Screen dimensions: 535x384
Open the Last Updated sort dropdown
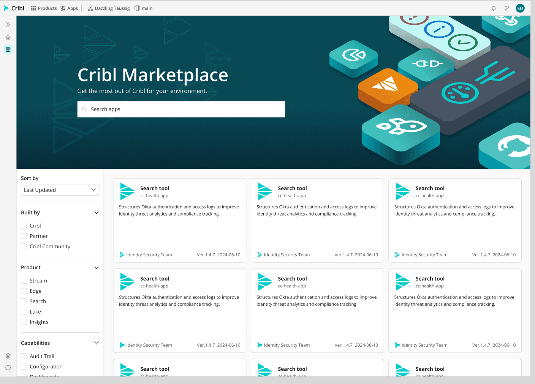(x=60, y=190)
